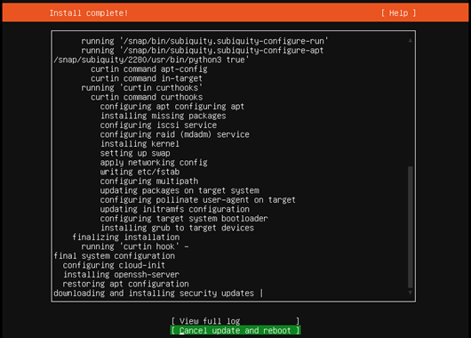Select the 'restoring apt configuration' log line
This screenshot has width=471, height=338.
click(125, 284)
